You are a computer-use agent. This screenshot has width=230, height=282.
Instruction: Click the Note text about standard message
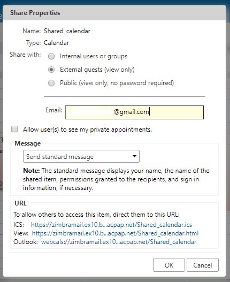[x=116, y=179]
